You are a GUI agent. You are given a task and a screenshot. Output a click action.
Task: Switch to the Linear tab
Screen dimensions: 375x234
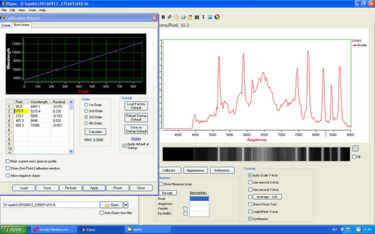tap(5, 25)
